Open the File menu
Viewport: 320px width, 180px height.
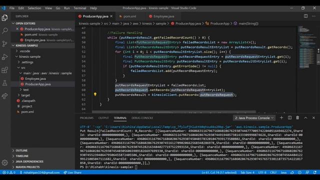12,8
